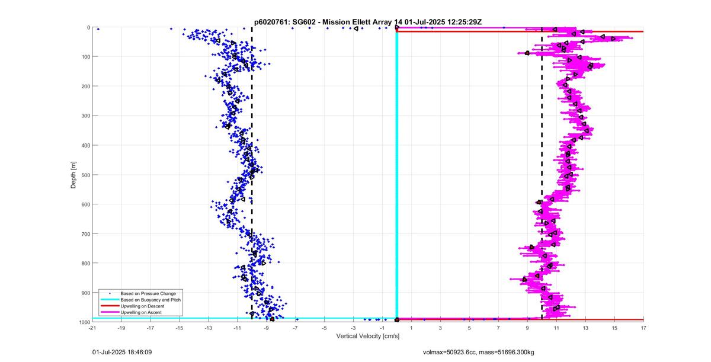Click the plot title 'p6020761: SG602 - Mission Ellett Array'

325,21
